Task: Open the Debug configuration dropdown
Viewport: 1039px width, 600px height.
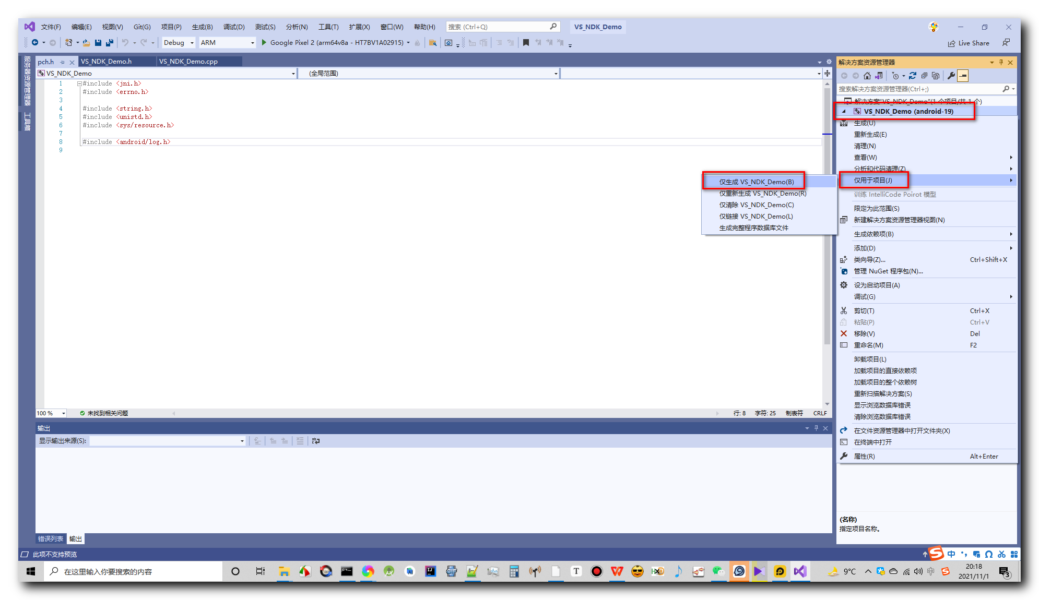Action: pyautogui.click(x=179, y=43)
